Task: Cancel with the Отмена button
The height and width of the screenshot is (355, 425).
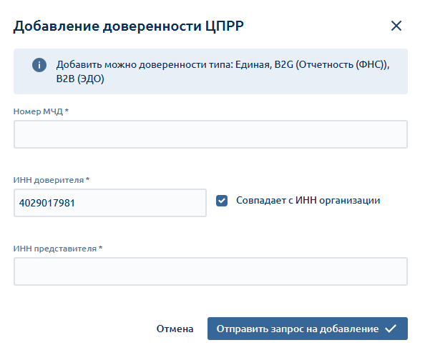Action: [175, 329]
